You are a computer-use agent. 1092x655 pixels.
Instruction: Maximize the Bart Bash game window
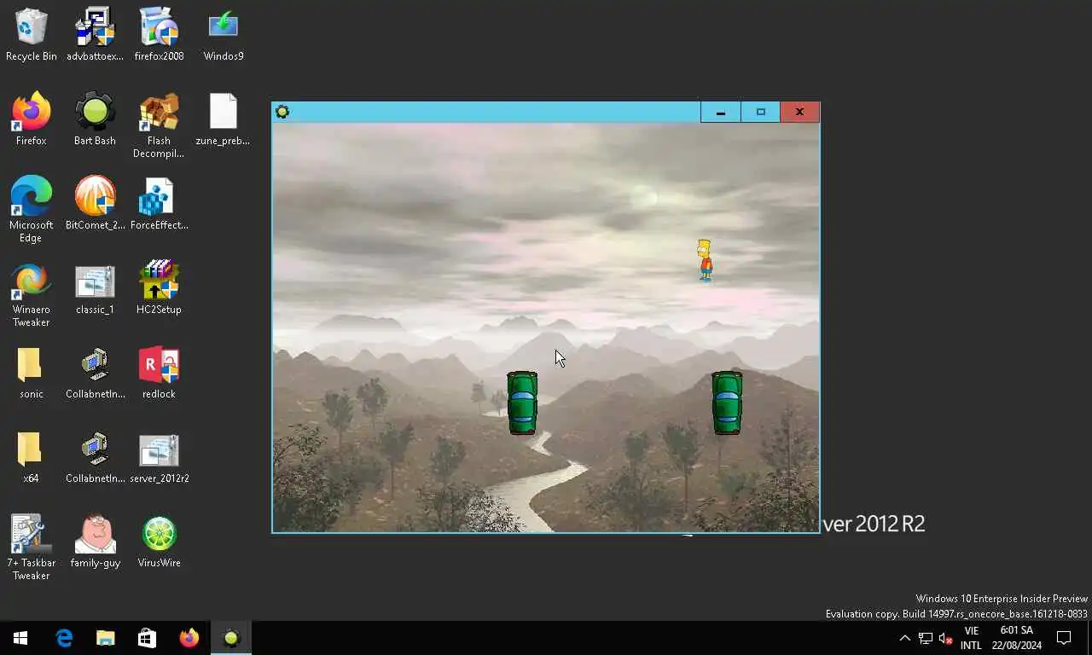pos(760,112)
